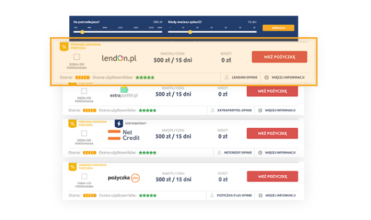Click the KOD RABATOWY lightning badge icon

coord(119,124)
